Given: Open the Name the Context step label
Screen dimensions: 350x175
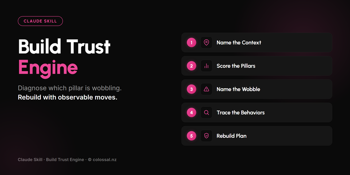Looking at the screenshot, I should click(x=239, y=42).
